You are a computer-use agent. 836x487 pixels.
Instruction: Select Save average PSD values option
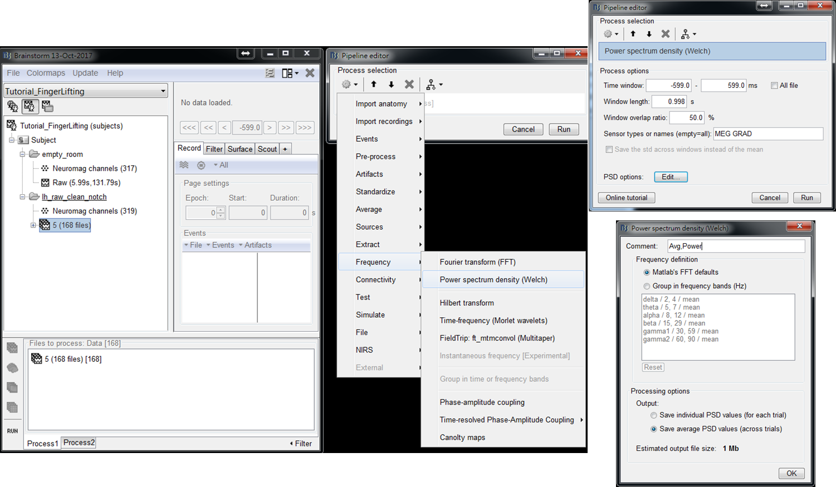click(x=654, y=429)
